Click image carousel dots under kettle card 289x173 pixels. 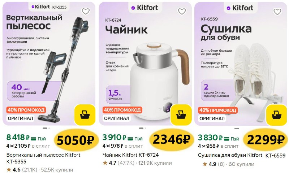coord(143,128)
